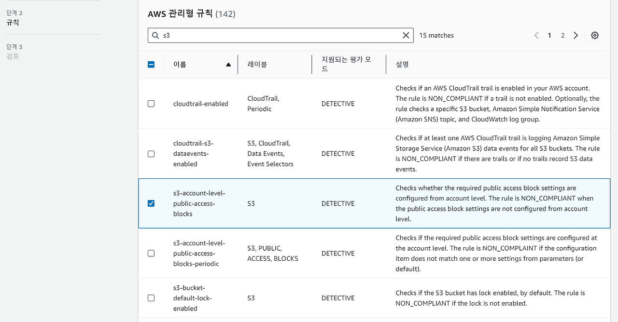The width and height of the screenshot is (618, 322).
Task: Clear the s3 search with X icon
Action: coord(406,35)
